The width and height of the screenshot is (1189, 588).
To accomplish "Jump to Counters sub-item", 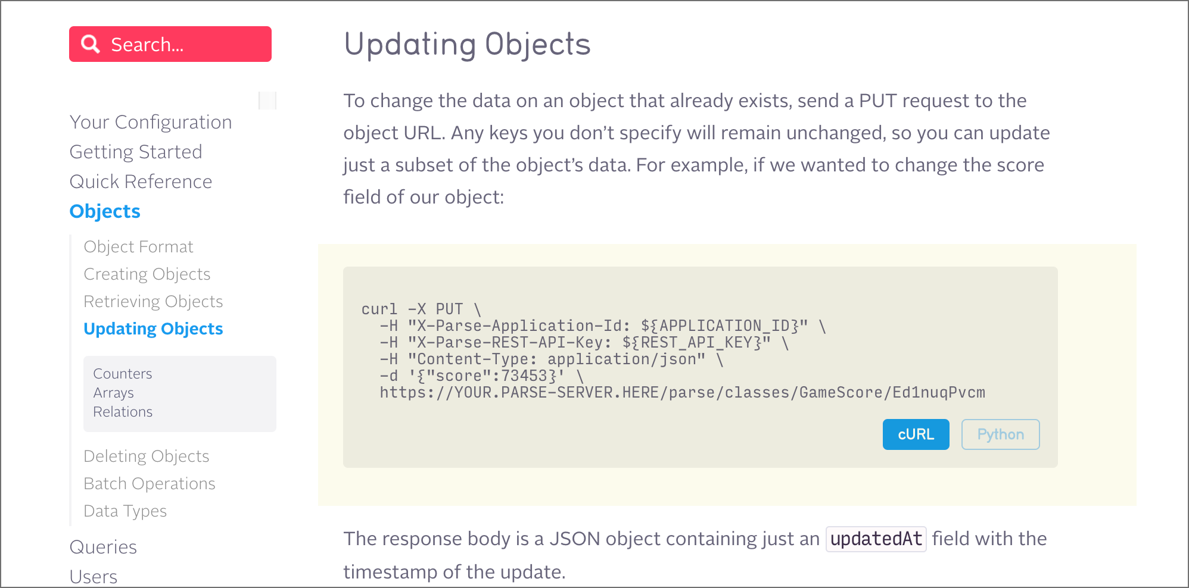I will 123,374.
